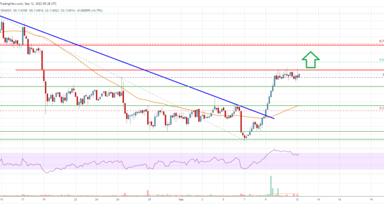The height and width of the screenshot is (212, 384).
Task: Select the KRAKEN exchange label
Action: 7,10
